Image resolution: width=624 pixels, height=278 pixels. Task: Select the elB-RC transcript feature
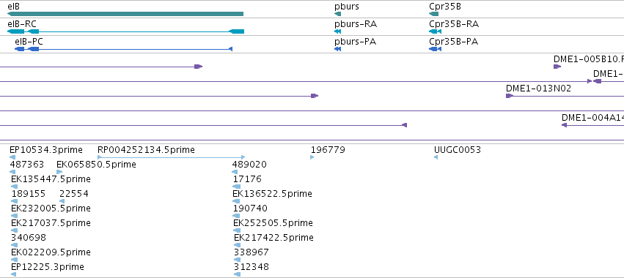[126, 31]
